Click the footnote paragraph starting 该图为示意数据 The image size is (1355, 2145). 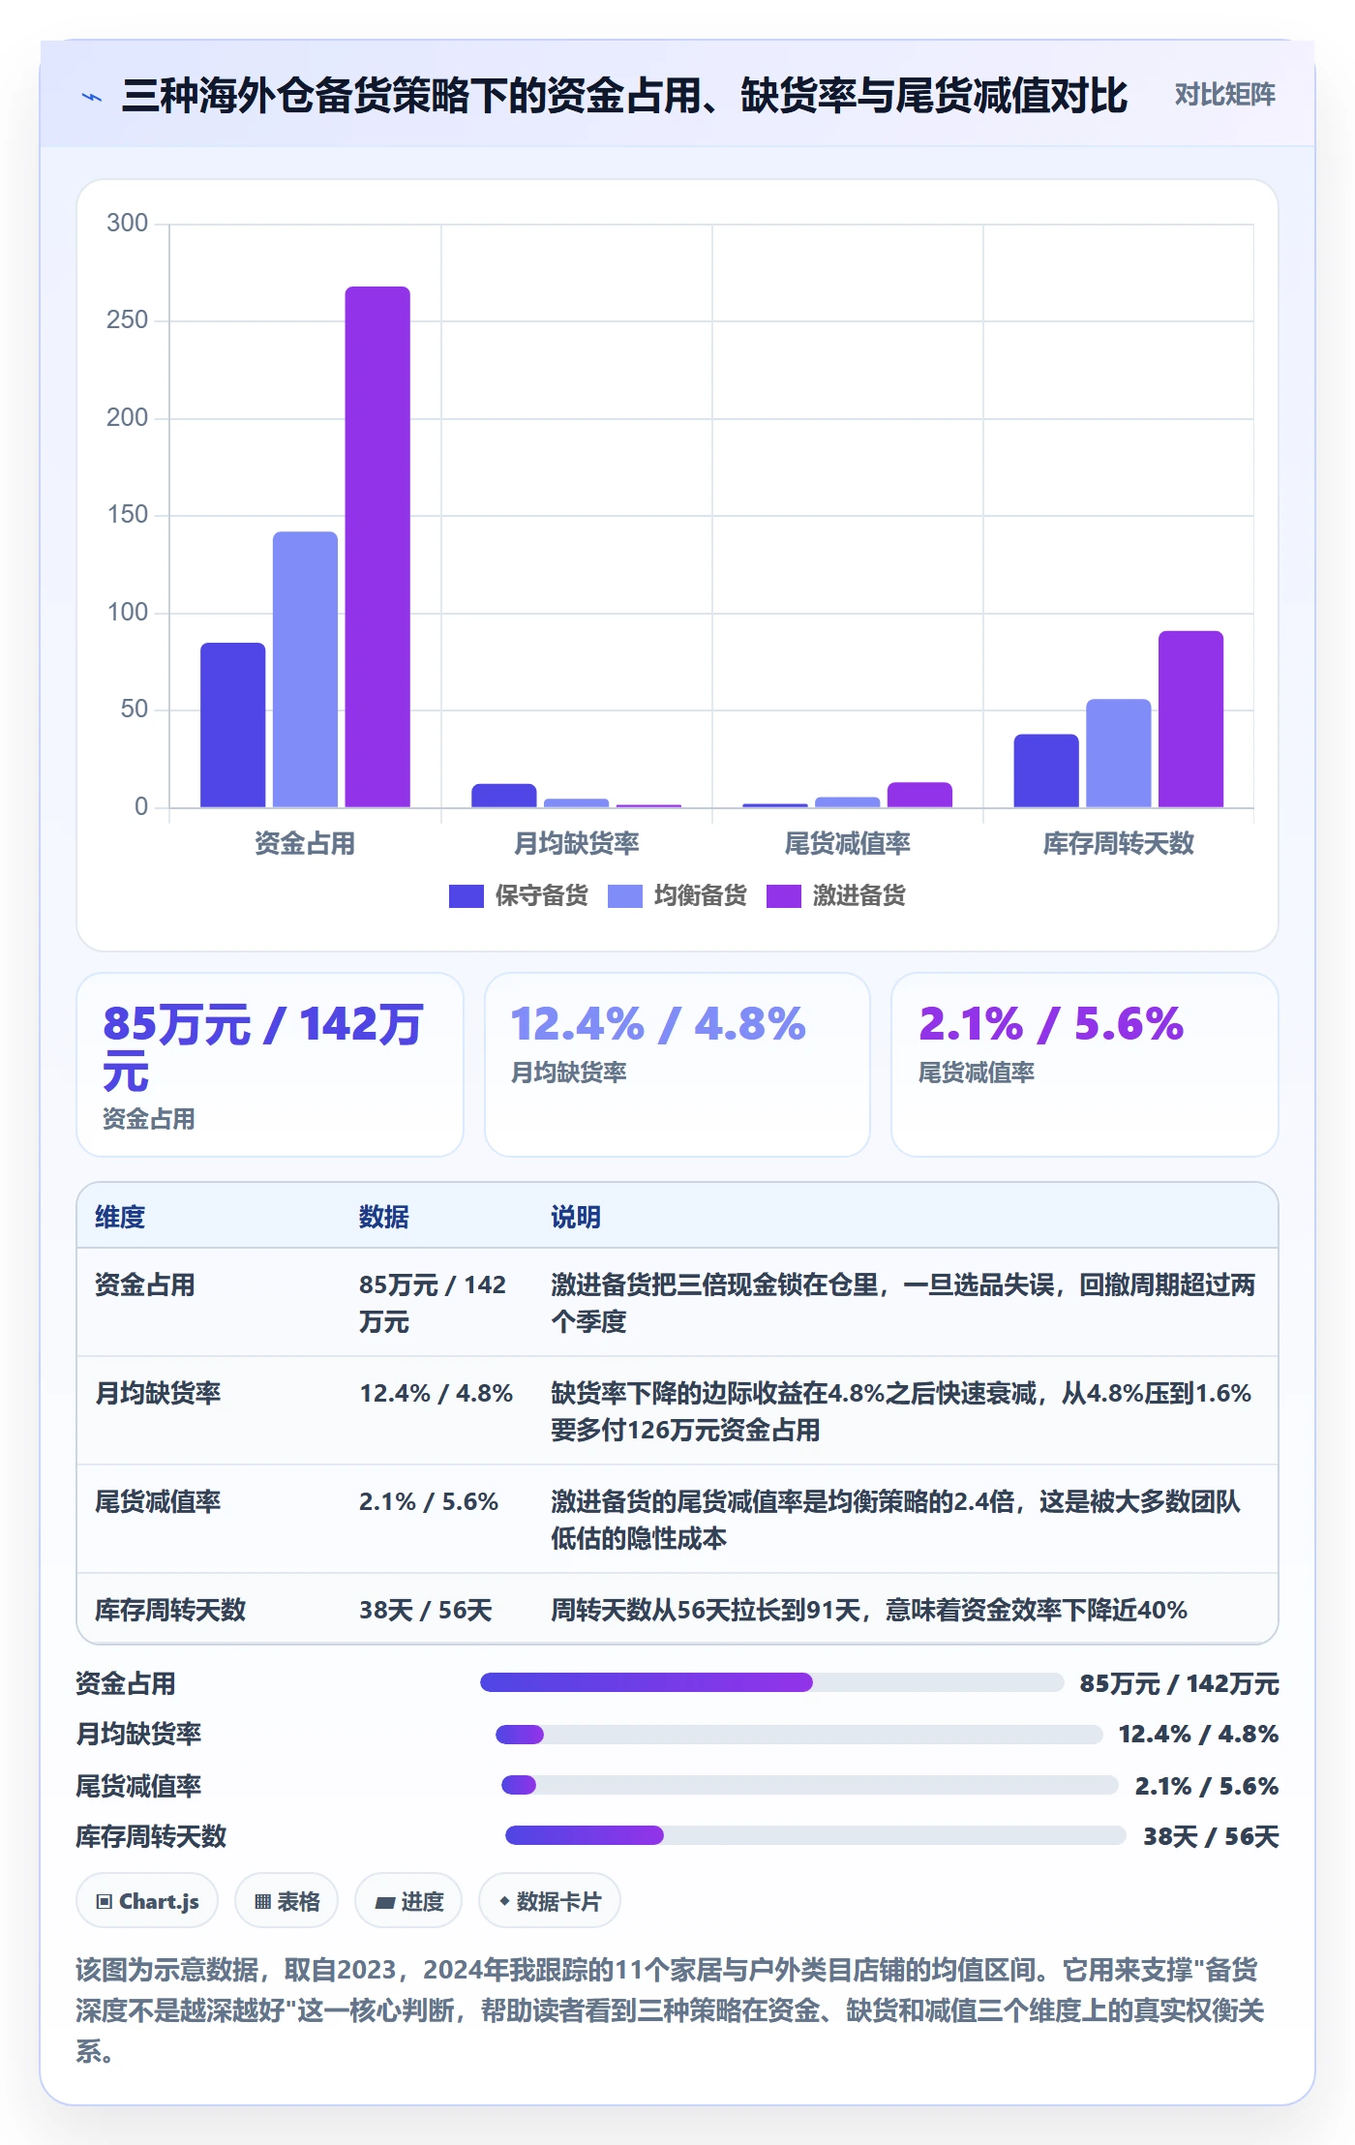point(671,2010)
